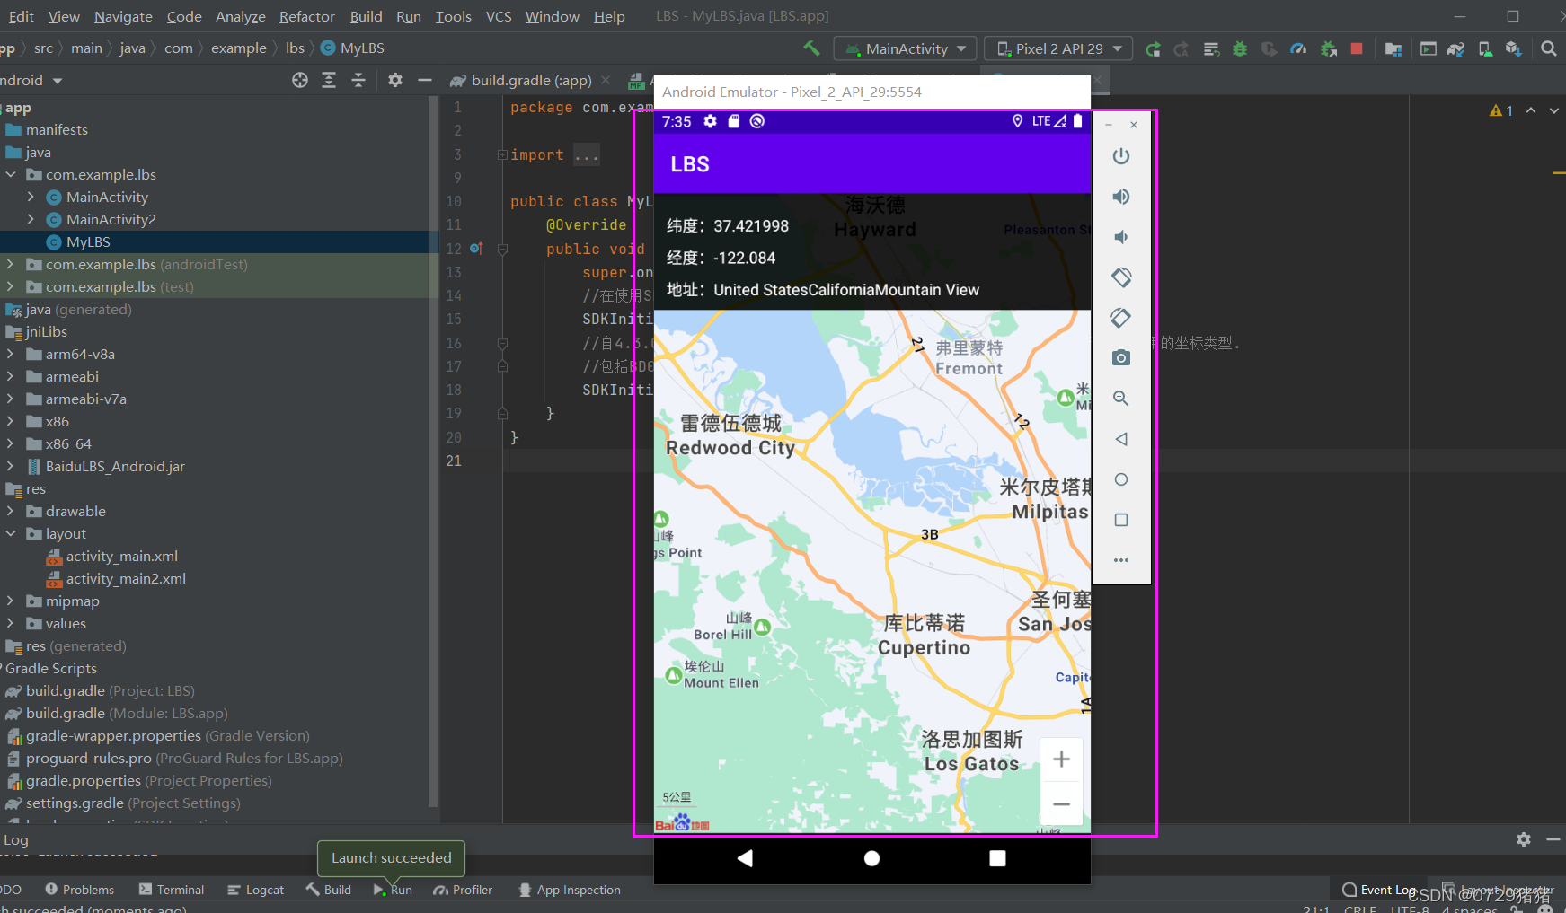Click emulator zoom magnifier icon

click(x=1121, y=399)
